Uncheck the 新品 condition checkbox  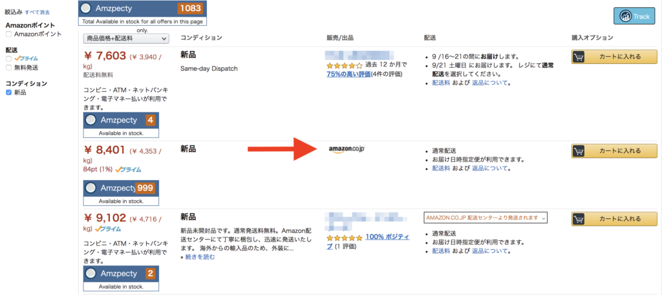(x=8, y=92)
